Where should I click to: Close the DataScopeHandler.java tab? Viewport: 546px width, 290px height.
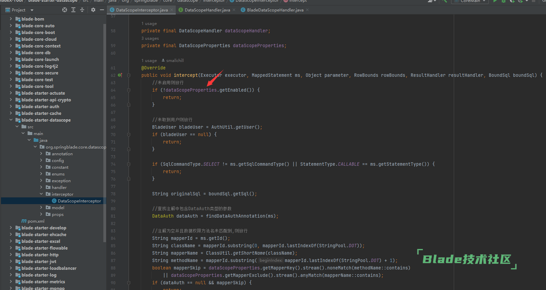tap(234, 10)
